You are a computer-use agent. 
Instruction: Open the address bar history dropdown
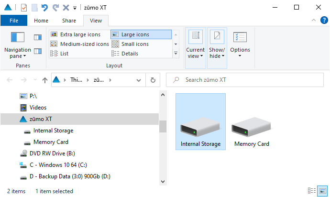tap(139, 80)
